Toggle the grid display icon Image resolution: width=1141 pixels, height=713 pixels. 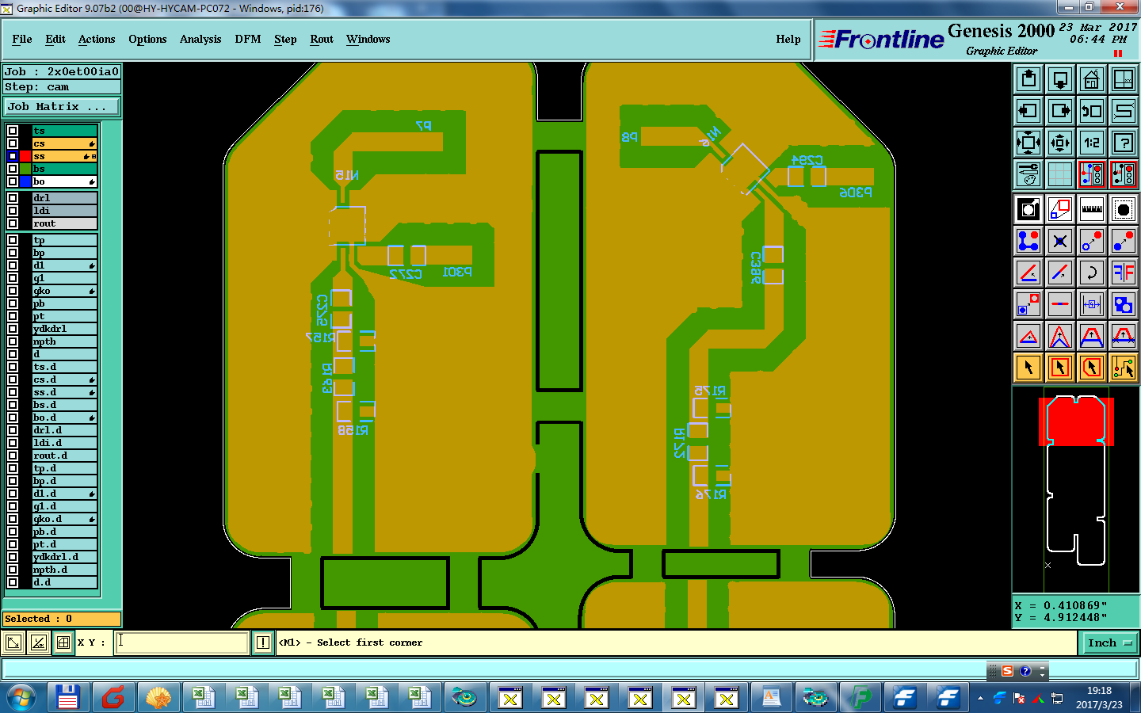click(1060, 174)
